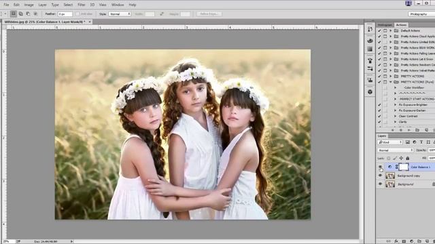This screenshot has width=435, height=244.
Task: Filter layers by pixel layer icon
Action: (x=408, y=142)
